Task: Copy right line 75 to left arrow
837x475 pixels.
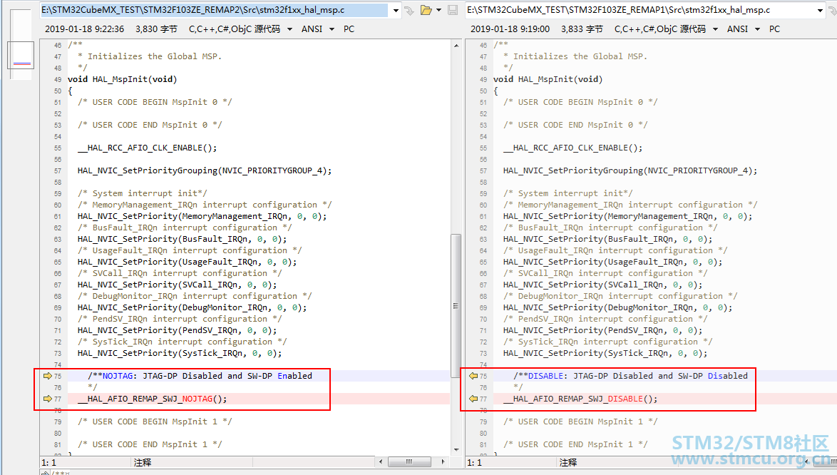Action: pyautogui.click(x=473, y=376)
